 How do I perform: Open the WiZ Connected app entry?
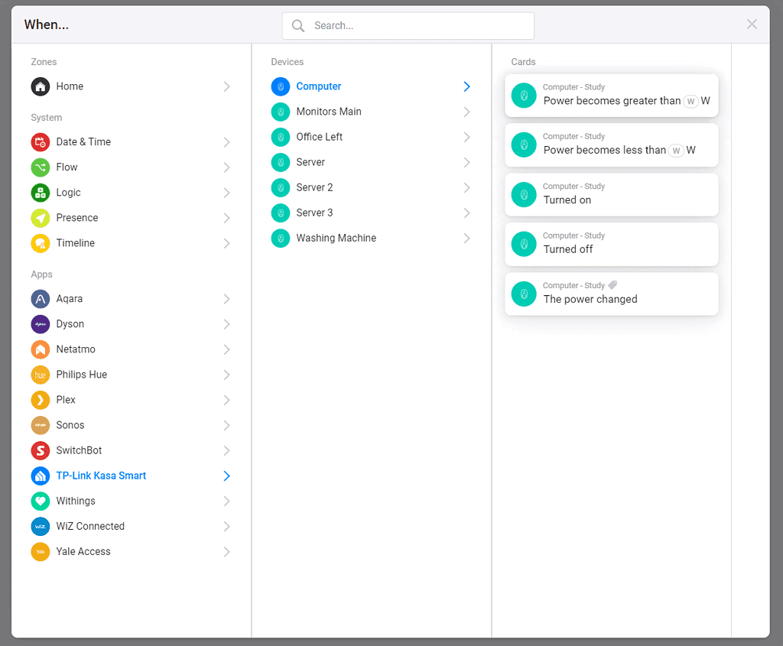point(90,526)
